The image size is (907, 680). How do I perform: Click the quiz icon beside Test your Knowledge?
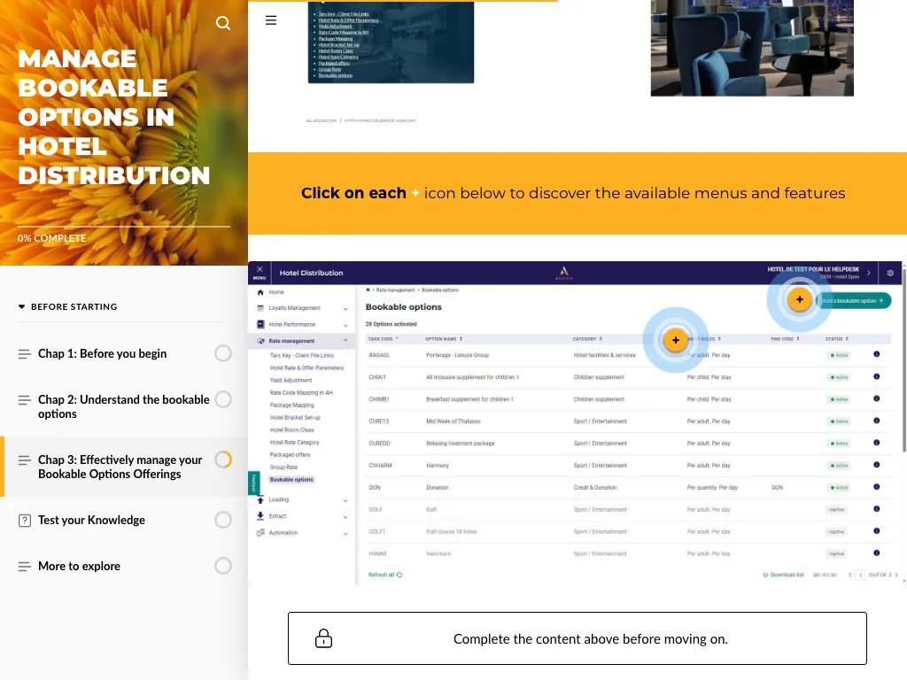(x=24, y=521)
